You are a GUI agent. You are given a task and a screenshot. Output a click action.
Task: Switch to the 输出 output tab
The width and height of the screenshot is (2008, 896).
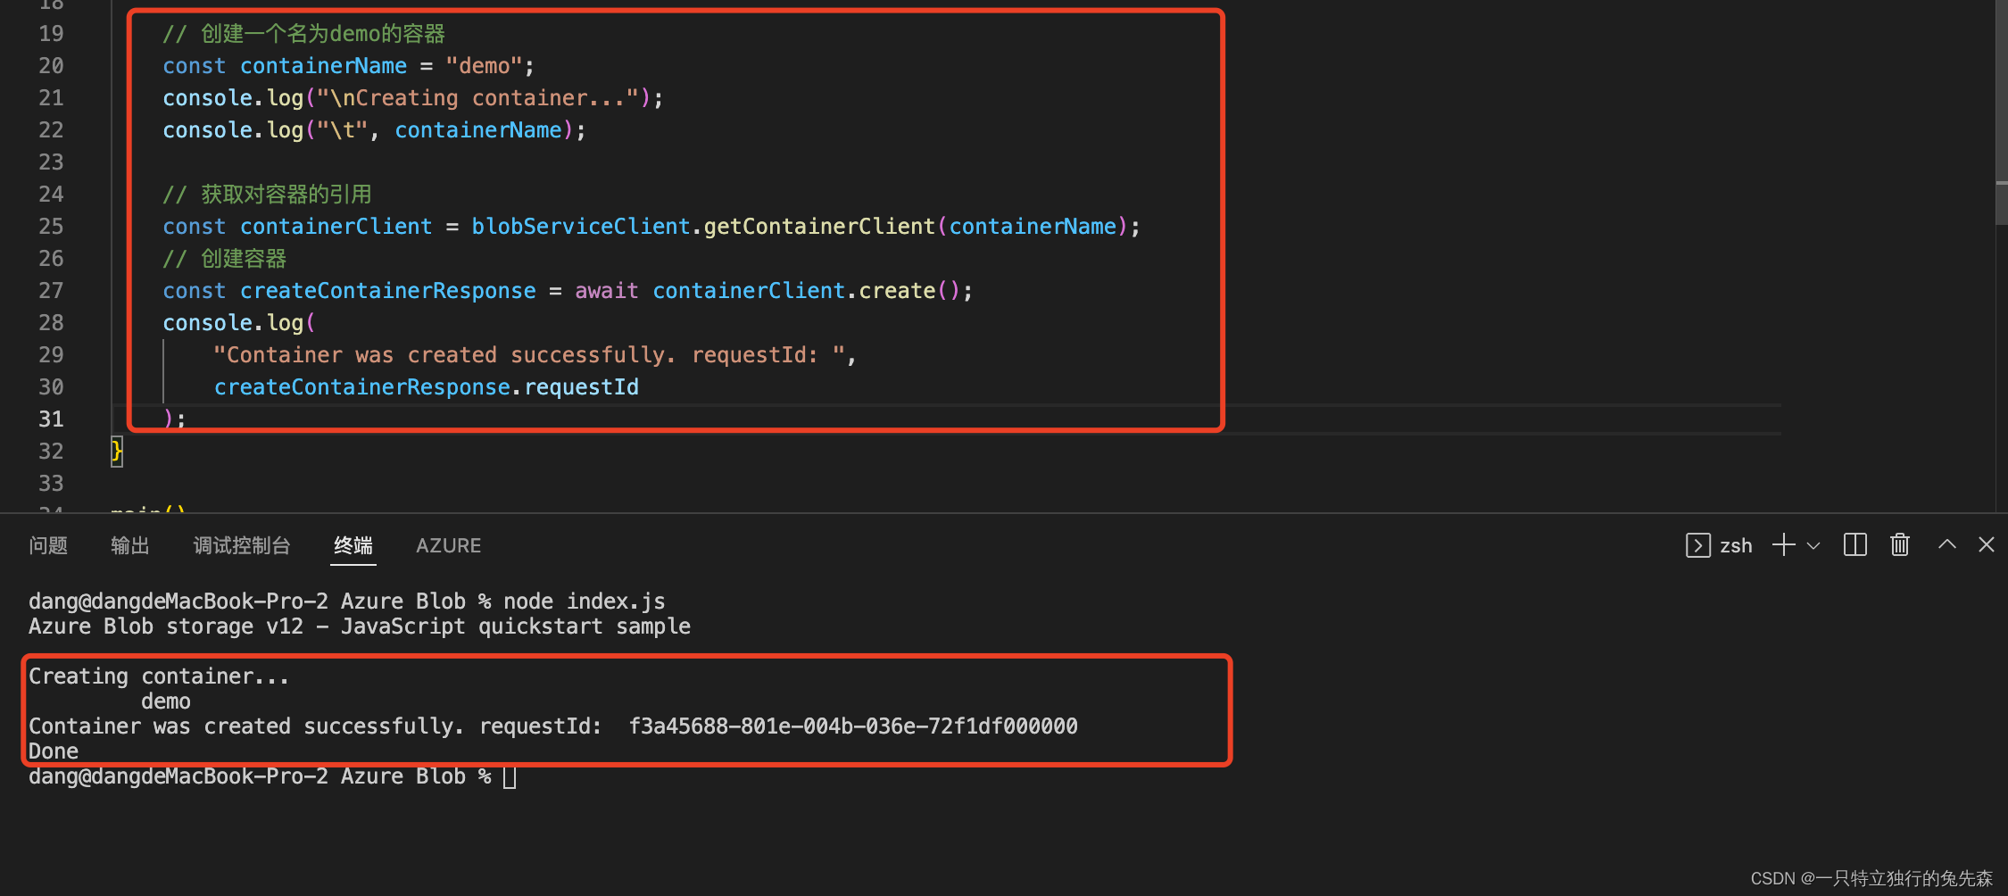tap(130, 545)
